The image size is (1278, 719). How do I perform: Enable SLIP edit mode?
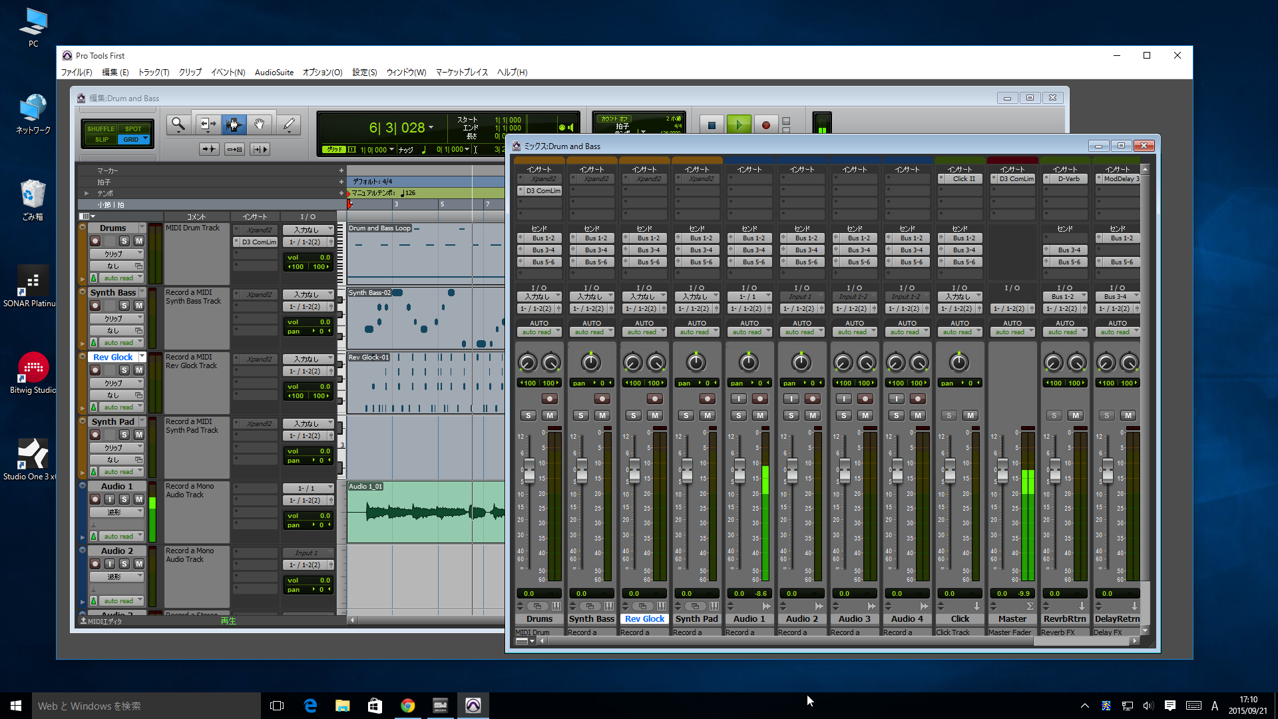pos(101,140)
